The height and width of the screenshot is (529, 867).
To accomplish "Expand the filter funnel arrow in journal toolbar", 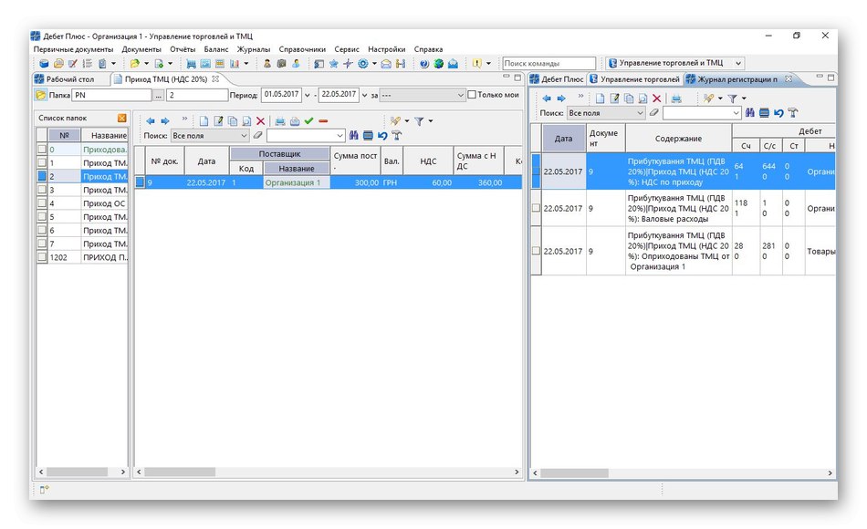I will (x=744, y=99).
